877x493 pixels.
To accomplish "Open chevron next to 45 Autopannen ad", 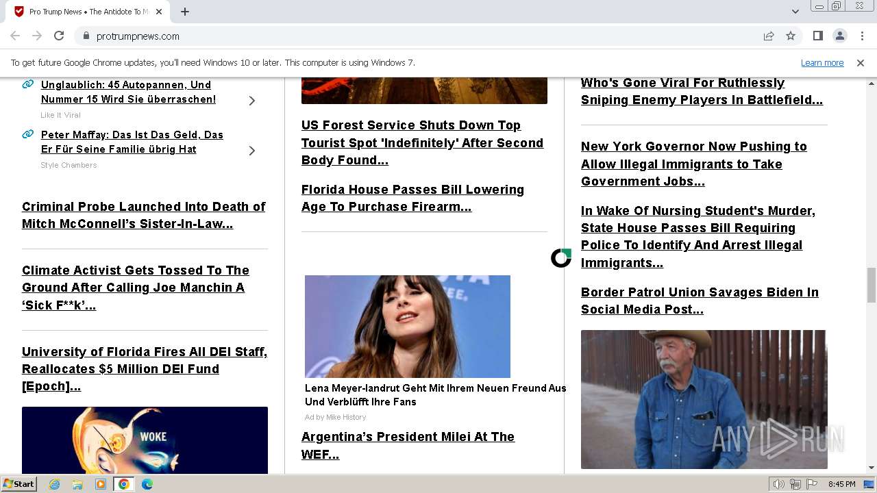I will point(252,101).
